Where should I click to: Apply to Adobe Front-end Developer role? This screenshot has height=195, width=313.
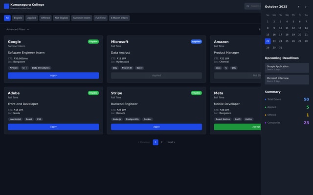pyautogui.click(x=53, y=127)
